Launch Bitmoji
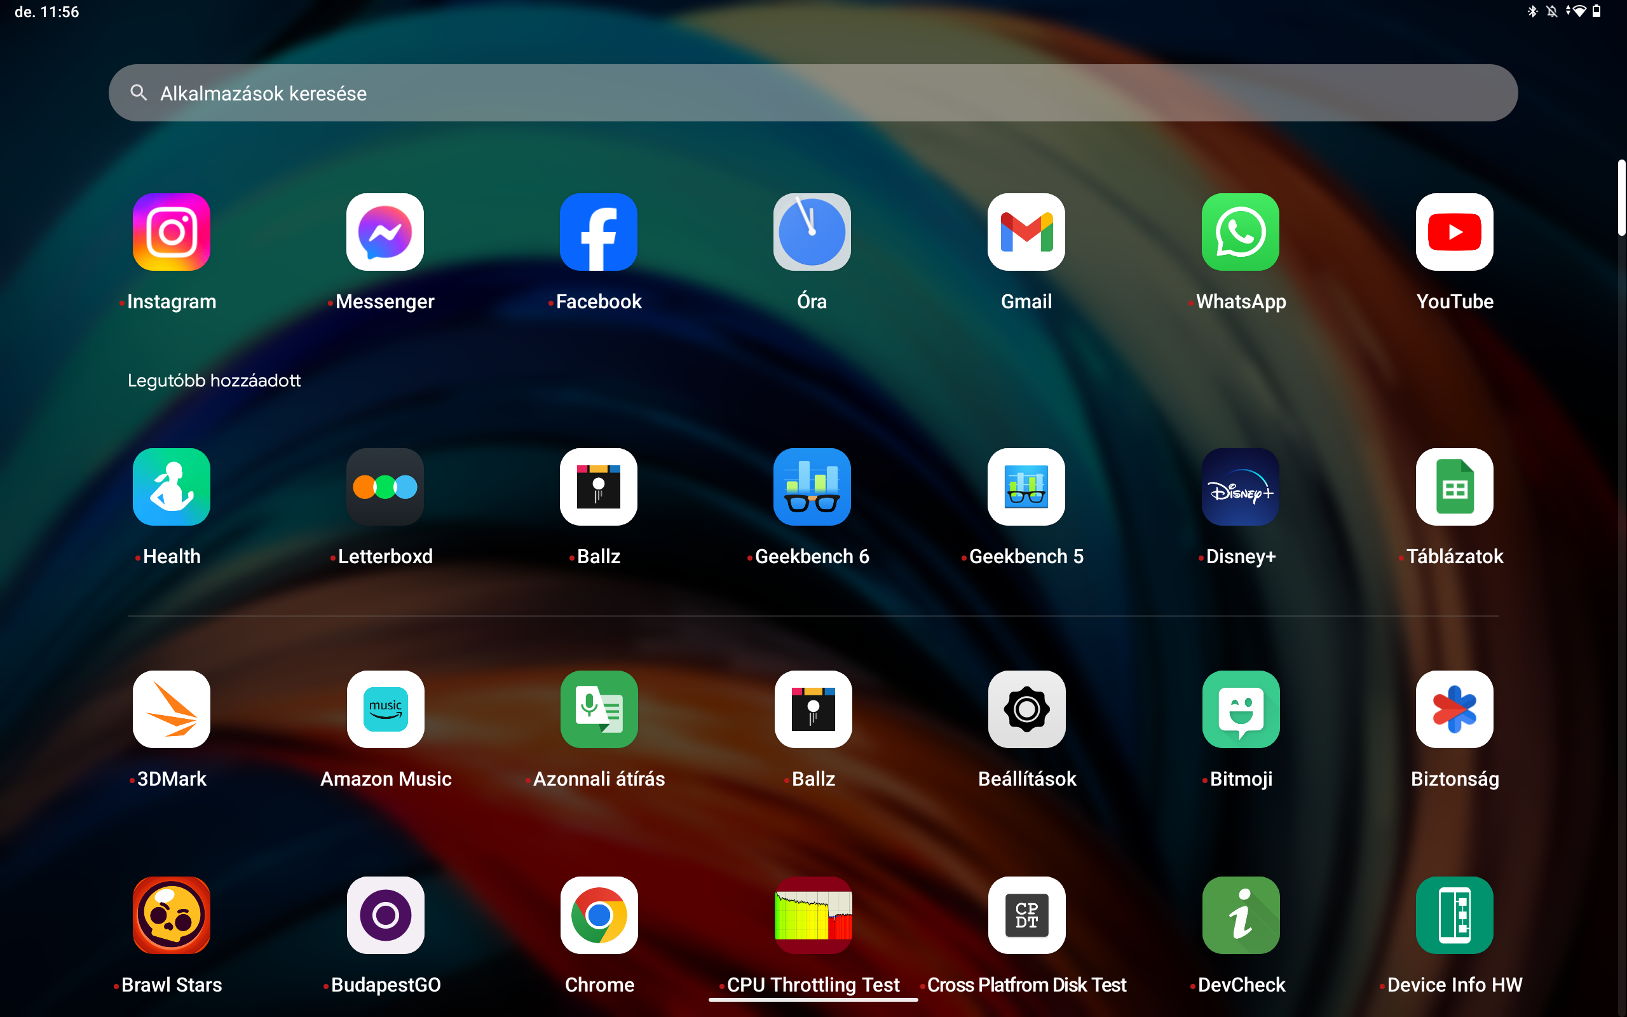1627x1017 pixels. click(x=1241, y=709)
